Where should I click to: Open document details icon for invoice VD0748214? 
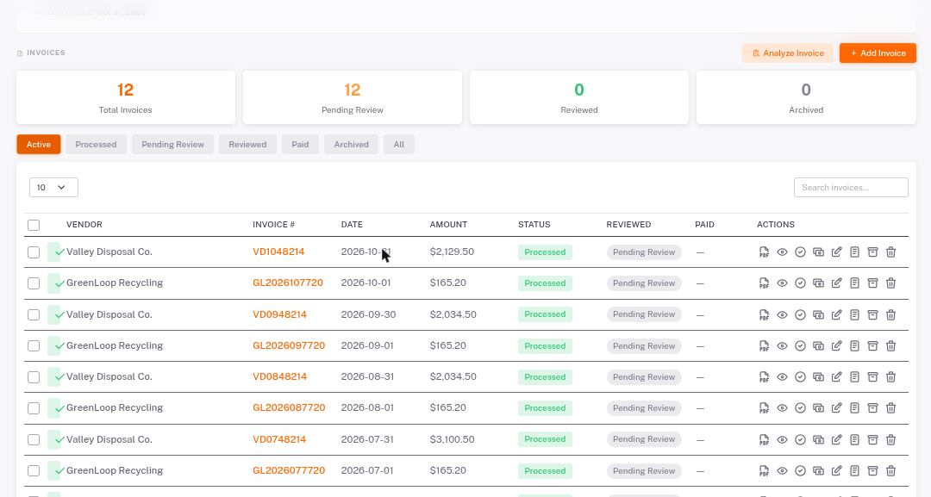tap(854, 439)
